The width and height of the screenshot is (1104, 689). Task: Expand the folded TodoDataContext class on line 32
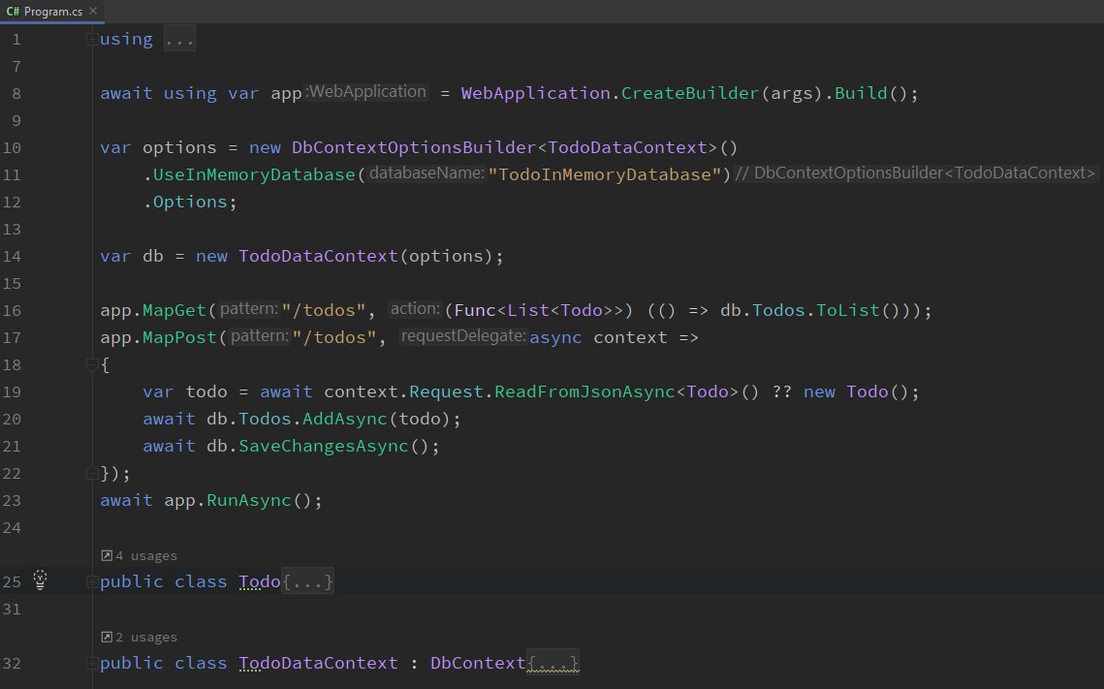(91, 663)
